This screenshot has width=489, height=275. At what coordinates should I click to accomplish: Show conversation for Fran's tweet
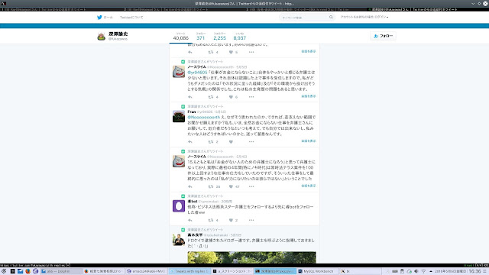309,141
